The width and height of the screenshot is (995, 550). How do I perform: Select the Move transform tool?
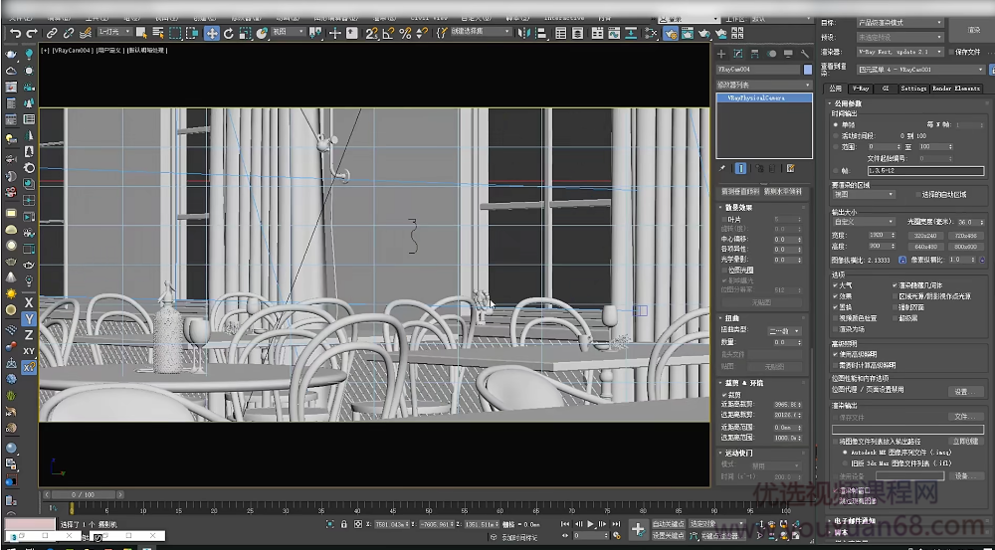tap(212, 33)
